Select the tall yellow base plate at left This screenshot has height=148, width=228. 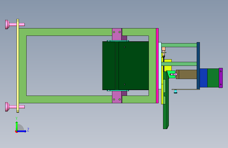tap(18, 66)
